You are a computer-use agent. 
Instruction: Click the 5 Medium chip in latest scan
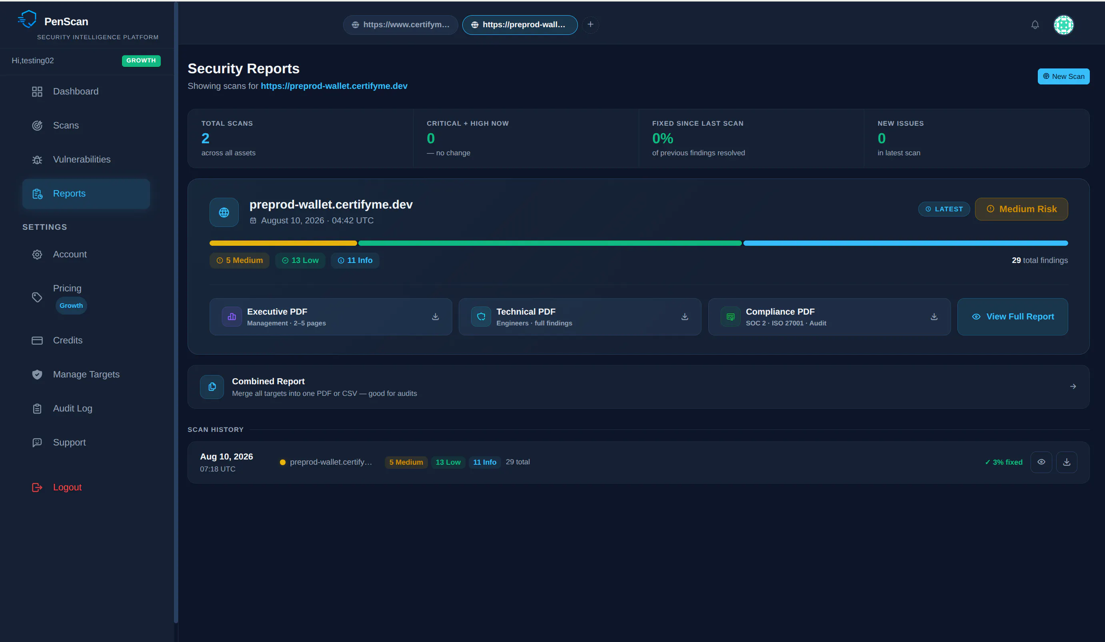pyautogui.click(x=240, y=260)
